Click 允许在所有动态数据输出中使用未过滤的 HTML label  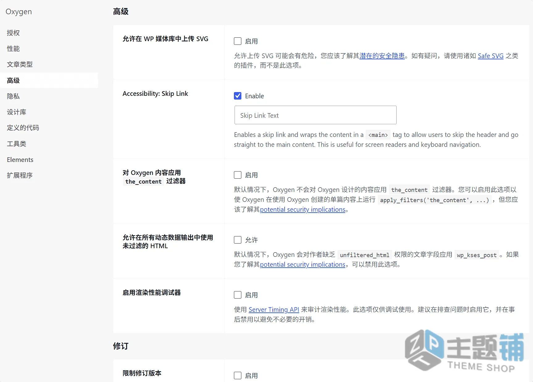point(168,242)
